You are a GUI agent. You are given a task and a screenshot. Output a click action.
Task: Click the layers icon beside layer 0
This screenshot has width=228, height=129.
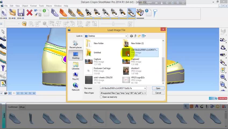[x=6, y=93]
